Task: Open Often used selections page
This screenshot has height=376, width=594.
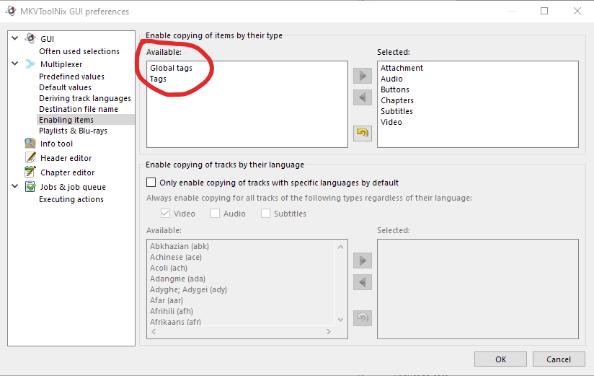Action: tap(79, 51)
